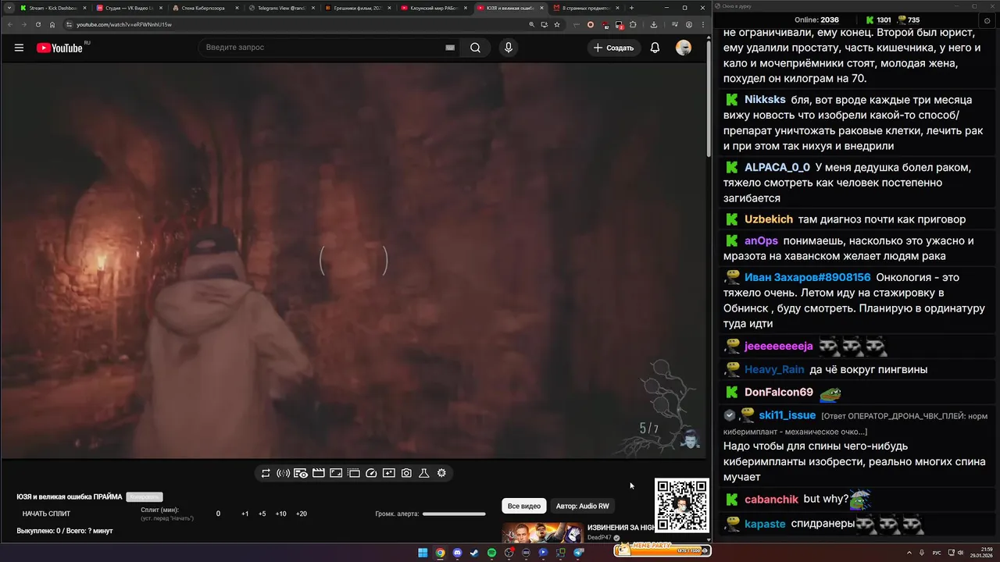Add +10 minutes to split
1000x562 pixels.
click(280, 514)
